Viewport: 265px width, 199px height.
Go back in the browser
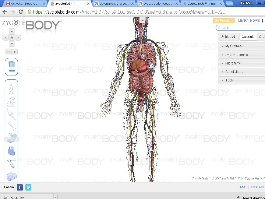(5, 12)
